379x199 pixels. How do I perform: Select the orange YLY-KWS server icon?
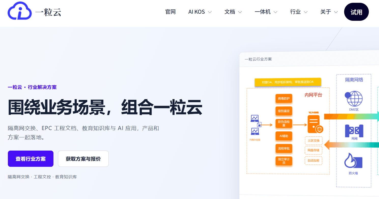(x=314, y=124)
